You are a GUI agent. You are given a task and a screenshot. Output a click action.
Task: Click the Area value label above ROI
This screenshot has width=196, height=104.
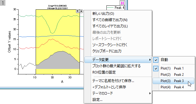58,6
